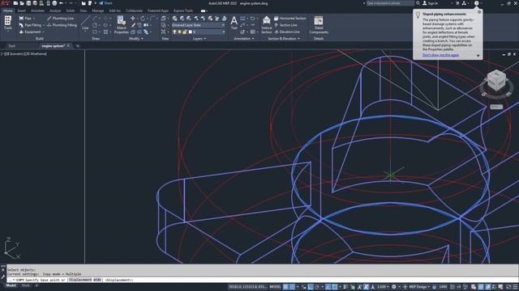The image size is (519, 291).
Task: Open the Unsaved Layer State dropdown
Action: click(x=198, y=25)
